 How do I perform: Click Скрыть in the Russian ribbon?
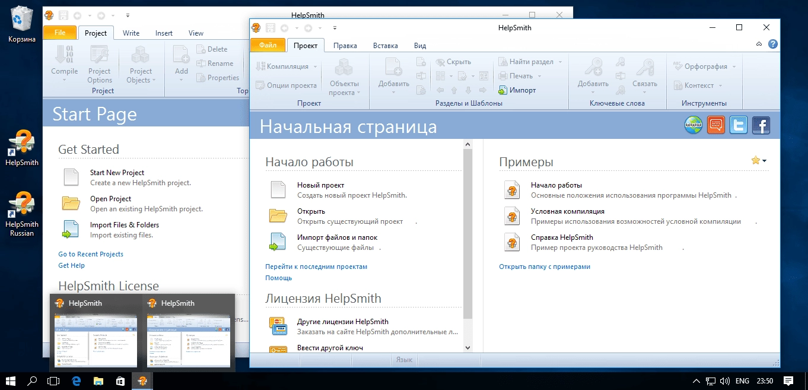[453, 62]
